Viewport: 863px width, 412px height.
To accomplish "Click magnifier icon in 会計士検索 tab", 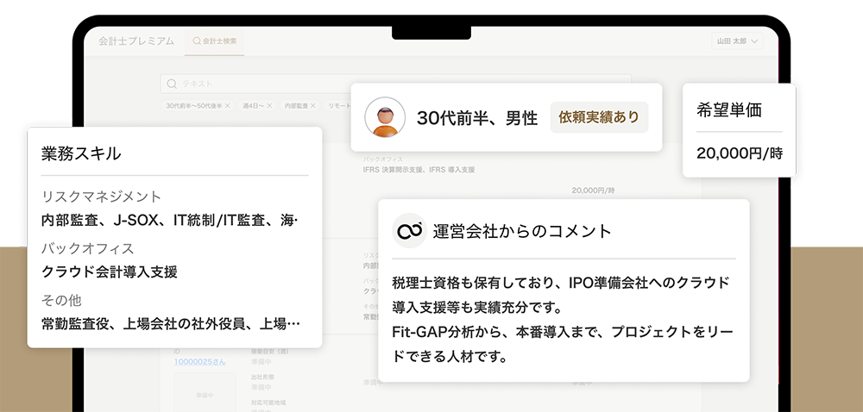I will click(197, 41).
